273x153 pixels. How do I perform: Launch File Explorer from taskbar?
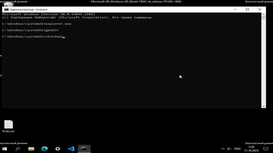31,149
